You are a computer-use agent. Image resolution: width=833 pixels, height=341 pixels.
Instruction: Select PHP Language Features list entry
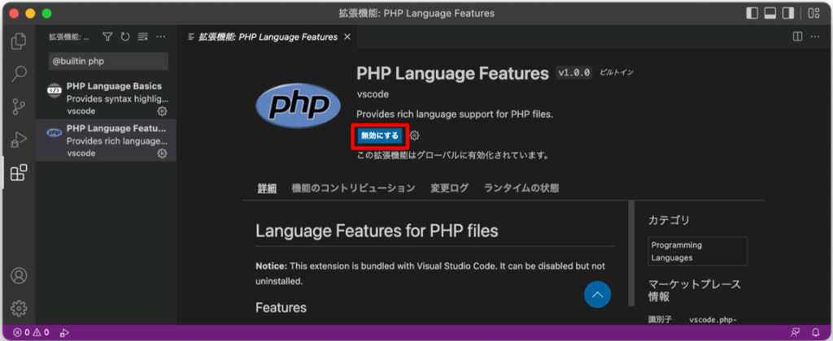tap(106, 140)
